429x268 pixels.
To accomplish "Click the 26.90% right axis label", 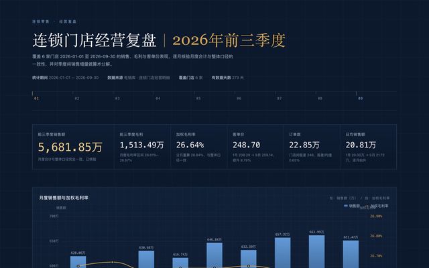I will (376, 216).
